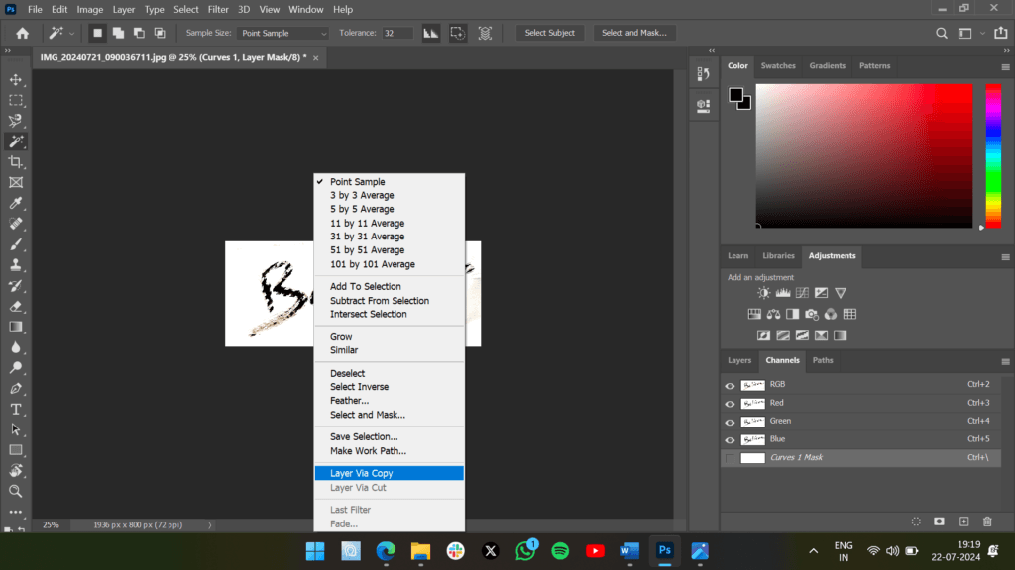This screenshot has width=1015, height=570.
Task: Expand the status bar info arrow
Action: click(210, 525)
